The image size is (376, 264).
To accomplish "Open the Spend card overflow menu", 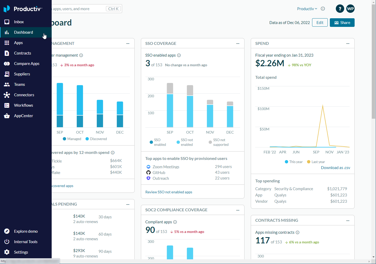I will [x=348, y=43].
